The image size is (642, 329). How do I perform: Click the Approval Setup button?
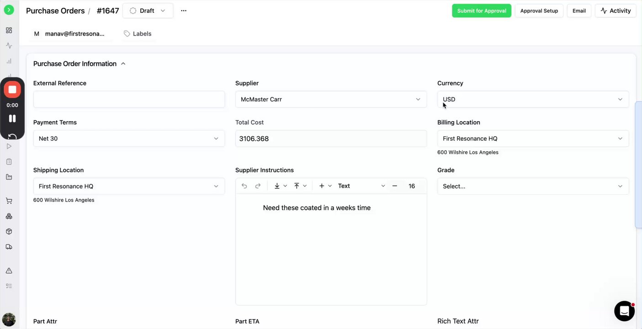(539, 11)
